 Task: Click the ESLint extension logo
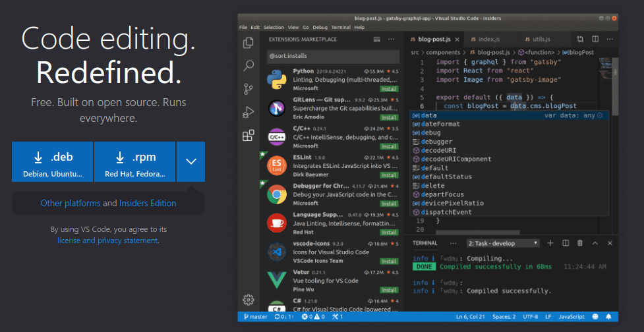click(x=276, y=166)
